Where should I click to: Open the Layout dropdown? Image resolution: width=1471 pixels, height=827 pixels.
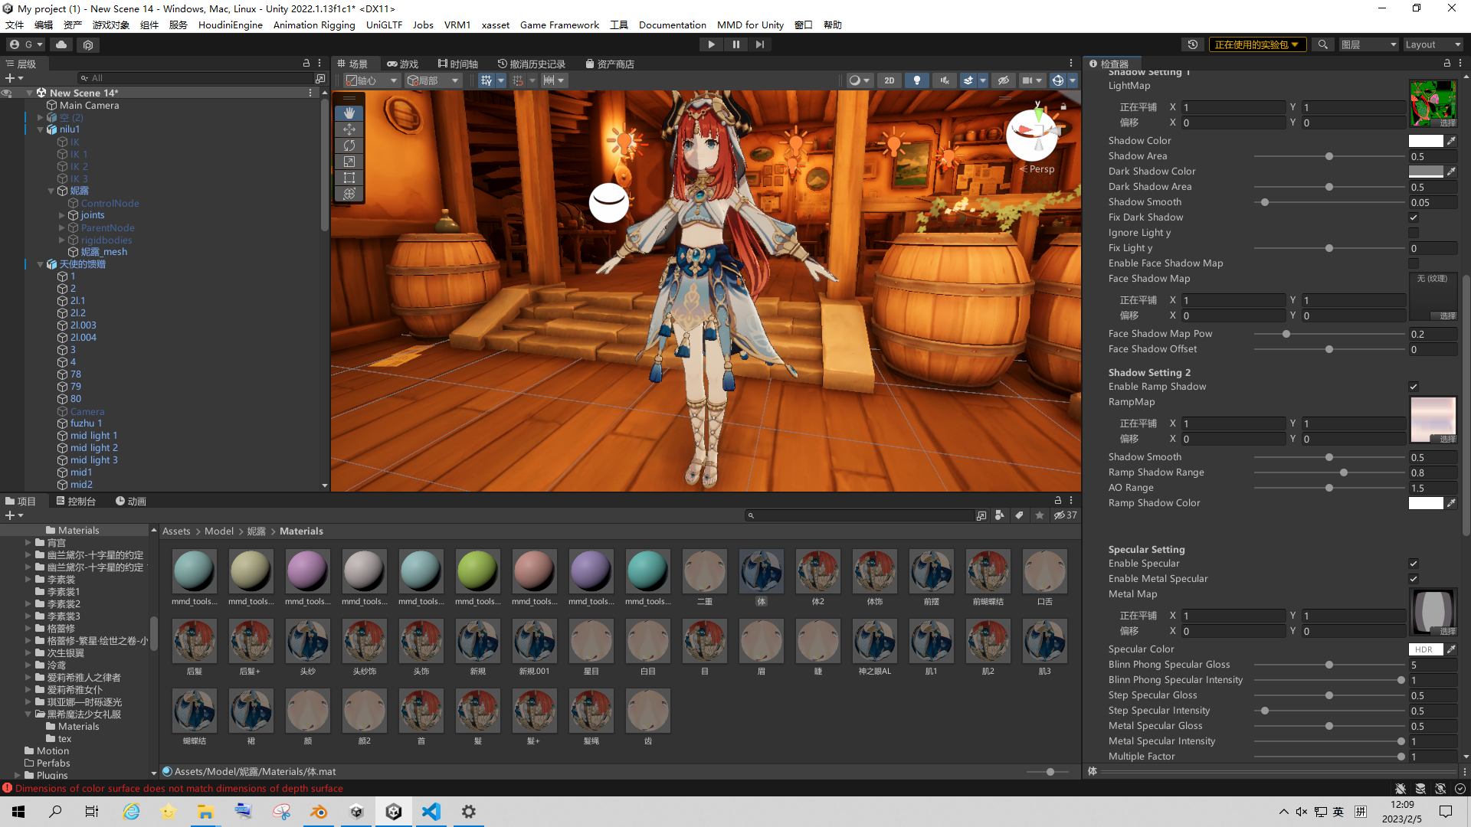point(1433,44)
